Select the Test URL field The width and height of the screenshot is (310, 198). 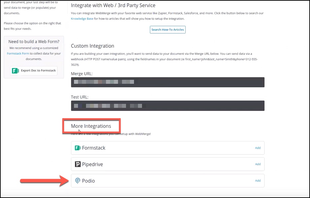pos(167,106)
